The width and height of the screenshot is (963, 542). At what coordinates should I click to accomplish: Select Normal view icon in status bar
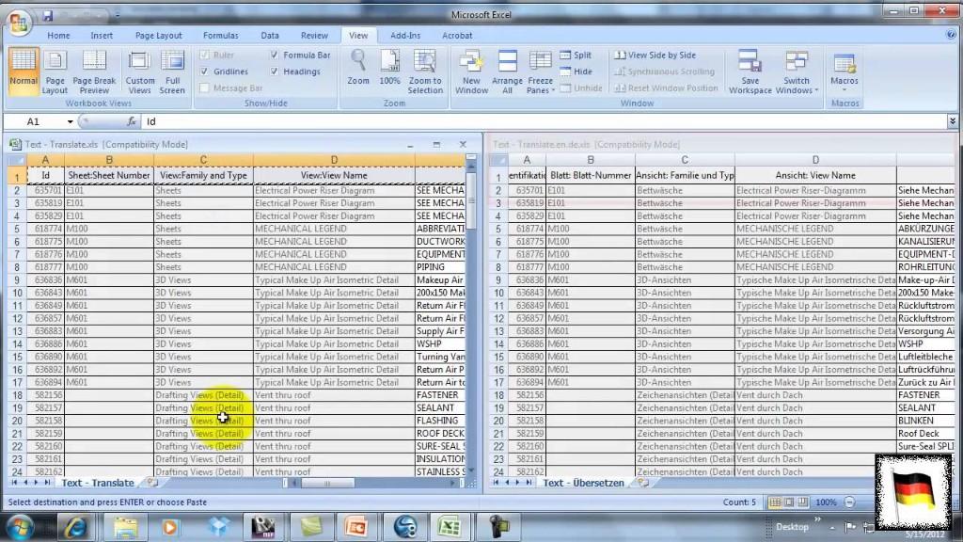click(x=775, y=502)
